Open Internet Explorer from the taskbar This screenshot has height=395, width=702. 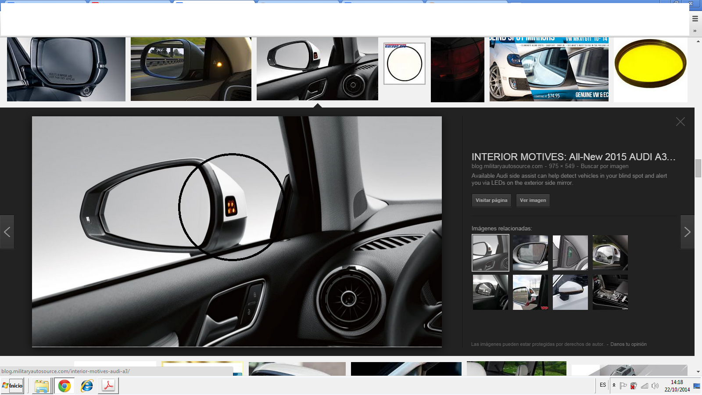tap(87, 386)
